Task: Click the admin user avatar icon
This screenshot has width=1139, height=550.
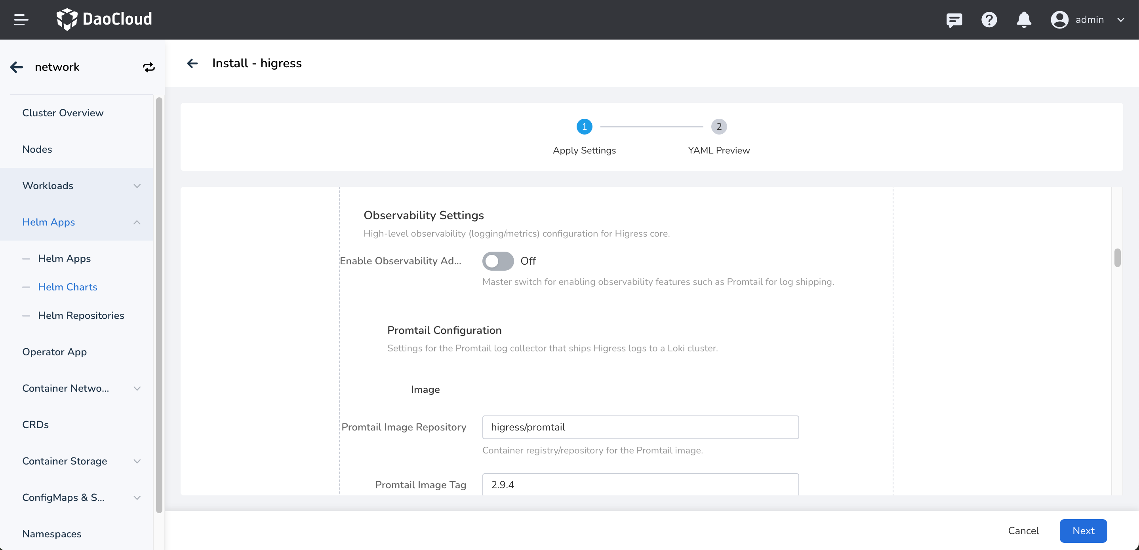Action: coord(1059,20)
